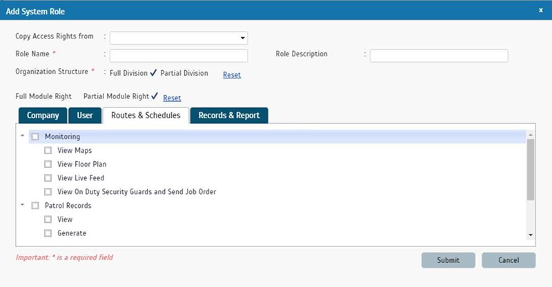552x287 pixels.
Task: Click the scrollbar down arrow
Action: pyautogui.click(x=531, y=235)
